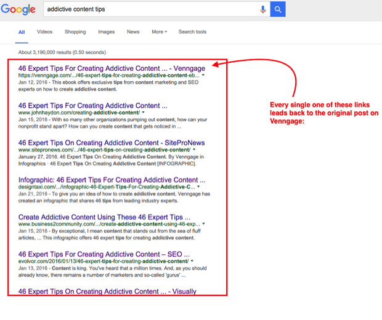
Task: Open the News tab
Action: click(x=133, y=32)
